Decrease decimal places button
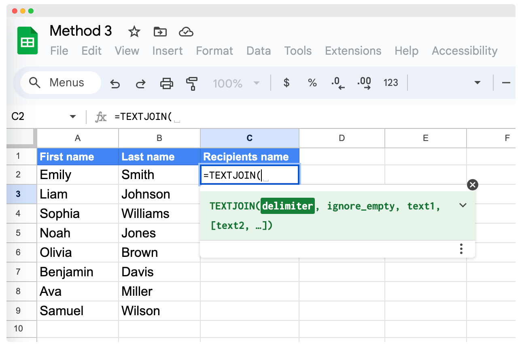The height and width of the screenshot is (346, 522). click(x=337, y=83)
